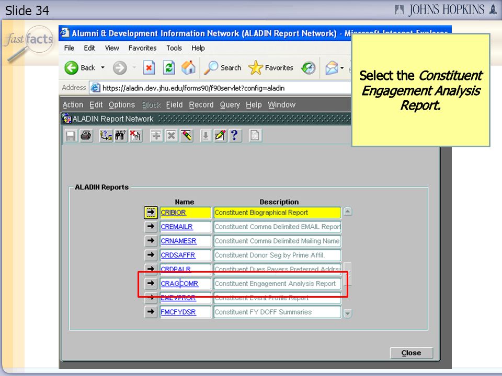Click the Constituent Engagement Analysis Report description

[x=277, y=284]
